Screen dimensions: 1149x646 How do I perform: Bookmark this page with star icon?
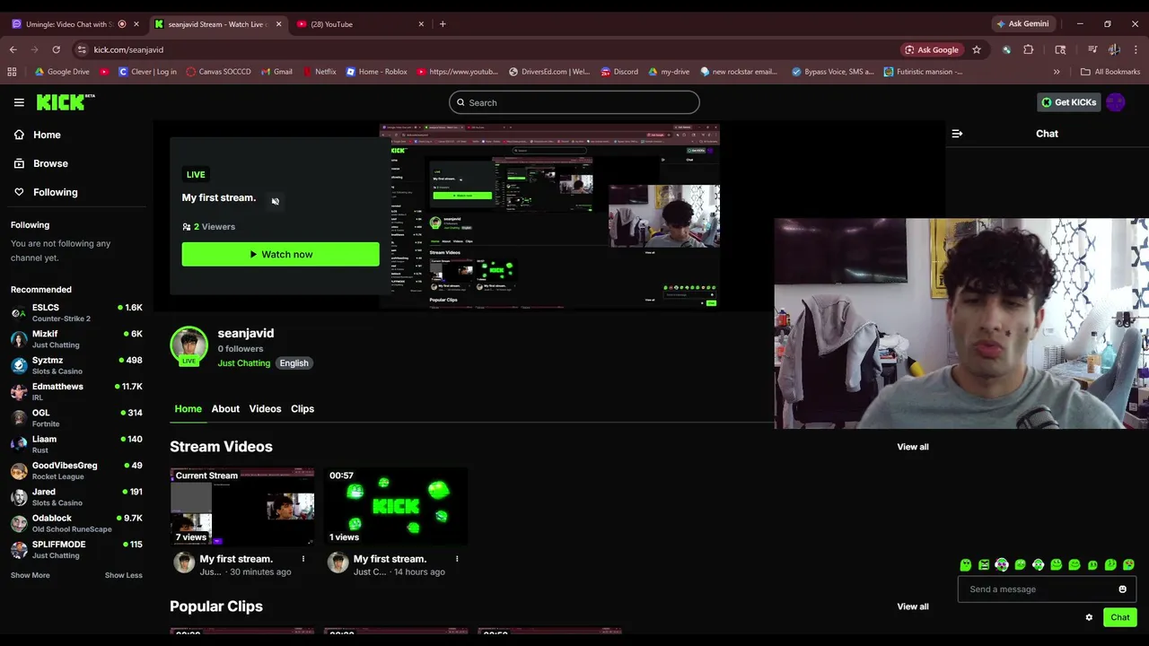point(977,50)
